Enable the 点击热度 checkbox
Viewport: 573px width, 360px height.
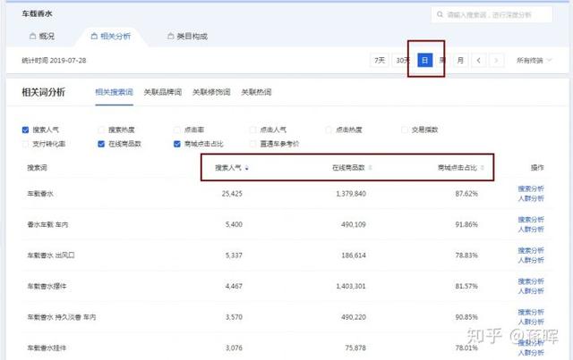point(329,130)
